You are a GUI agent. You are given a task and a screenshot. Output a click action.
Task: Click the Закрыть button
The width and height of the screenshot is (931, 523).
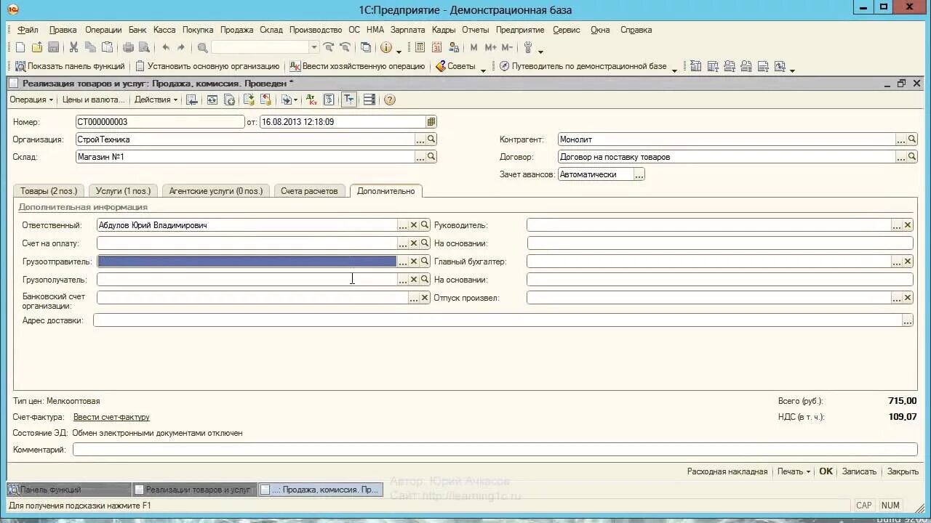pos(903,471)
